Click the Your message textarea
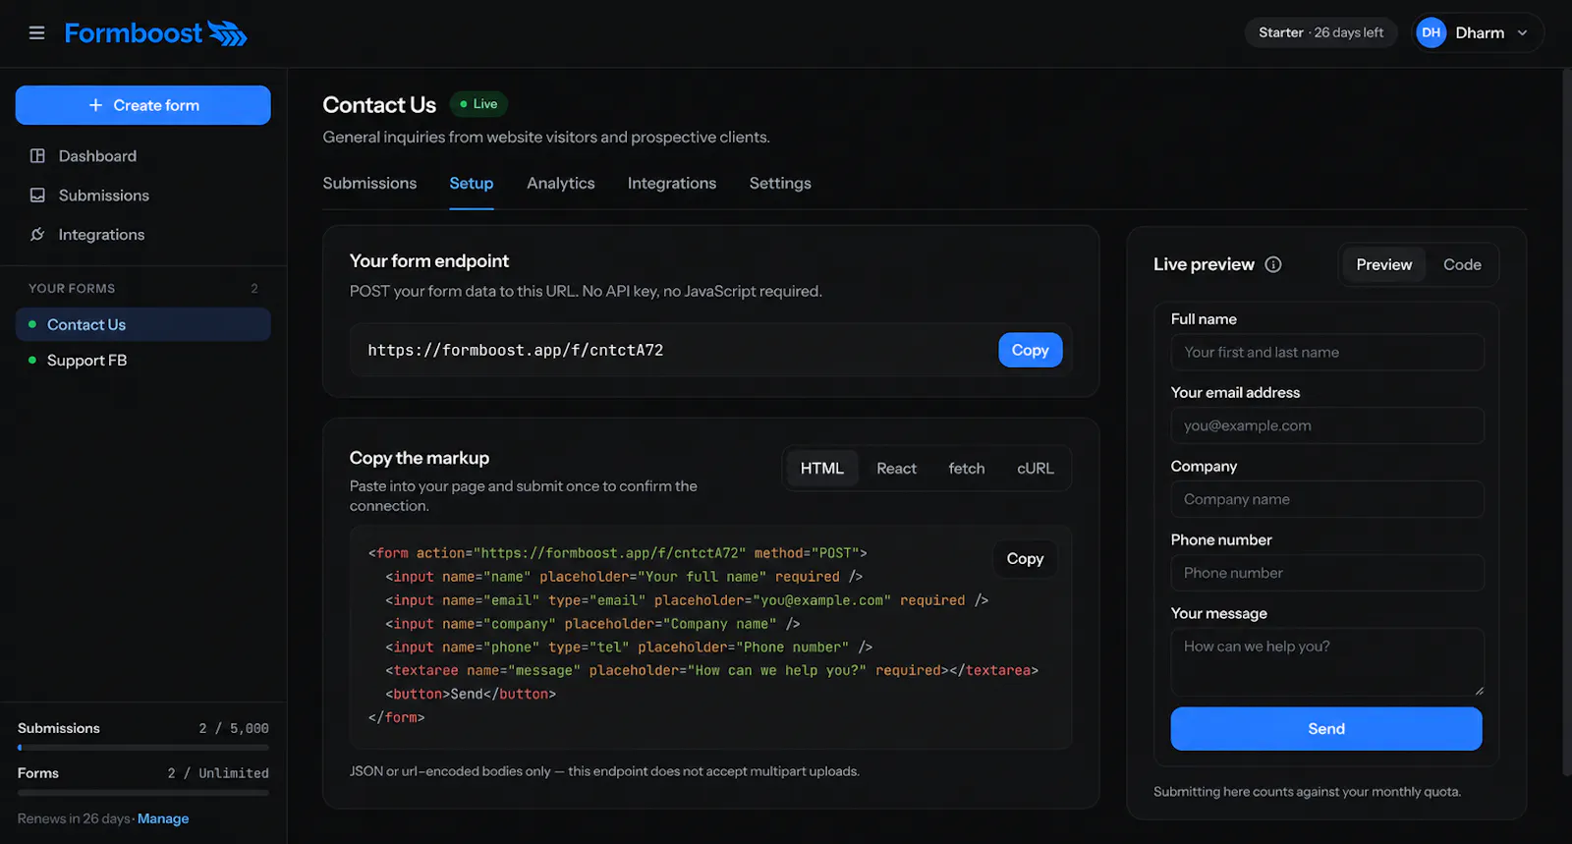This screenshot has height=844, width=1572. [x=1326, y=662]
